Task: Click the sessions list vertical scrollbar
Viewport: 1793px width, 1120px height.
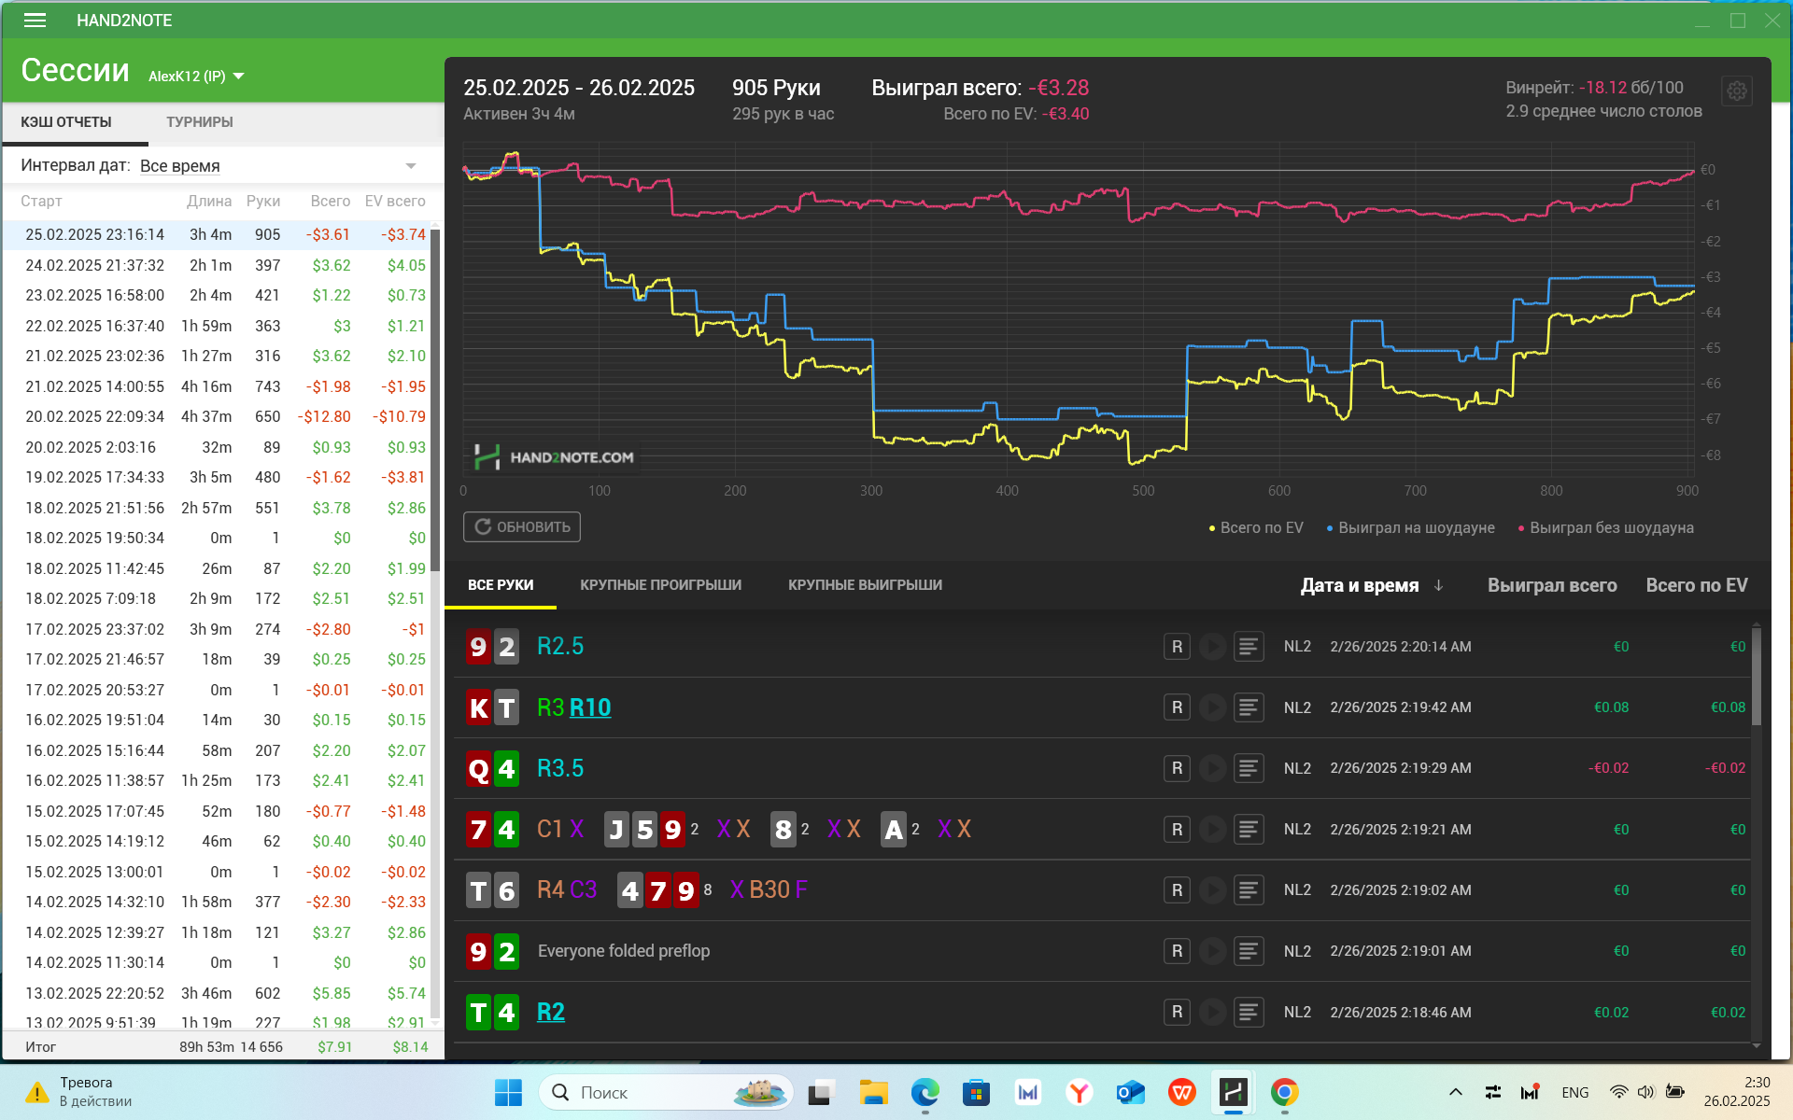Action: coord(435,401)
